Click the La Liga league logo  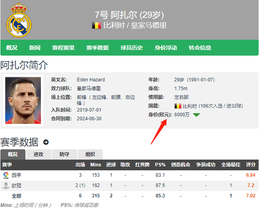(x=6, y=175)
